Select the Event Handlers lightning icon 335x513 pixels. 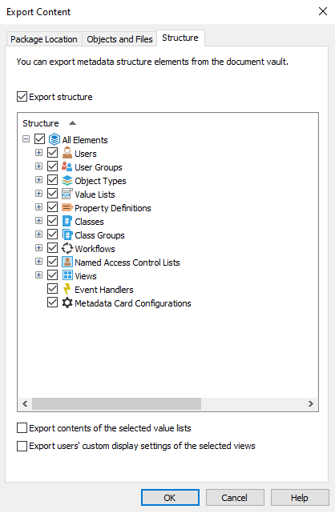pyautogui.click(x=67, y=290)
